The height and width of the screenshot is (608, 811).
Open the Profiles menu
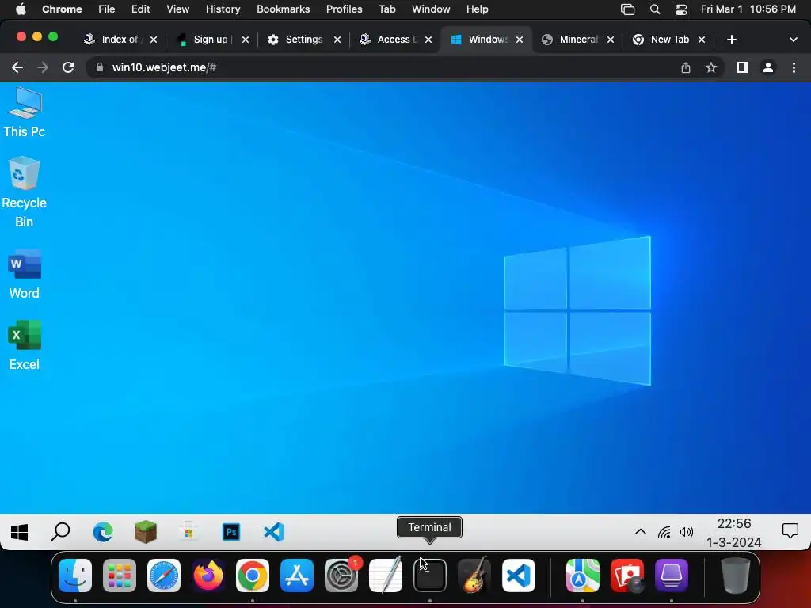click(344, 9)
